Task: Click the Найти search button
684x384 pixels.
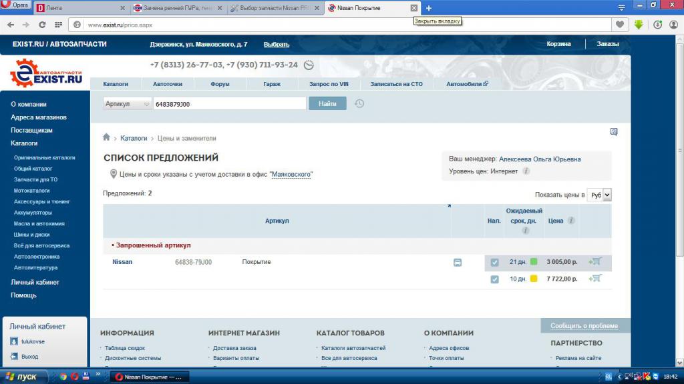Action: (327, 103)
